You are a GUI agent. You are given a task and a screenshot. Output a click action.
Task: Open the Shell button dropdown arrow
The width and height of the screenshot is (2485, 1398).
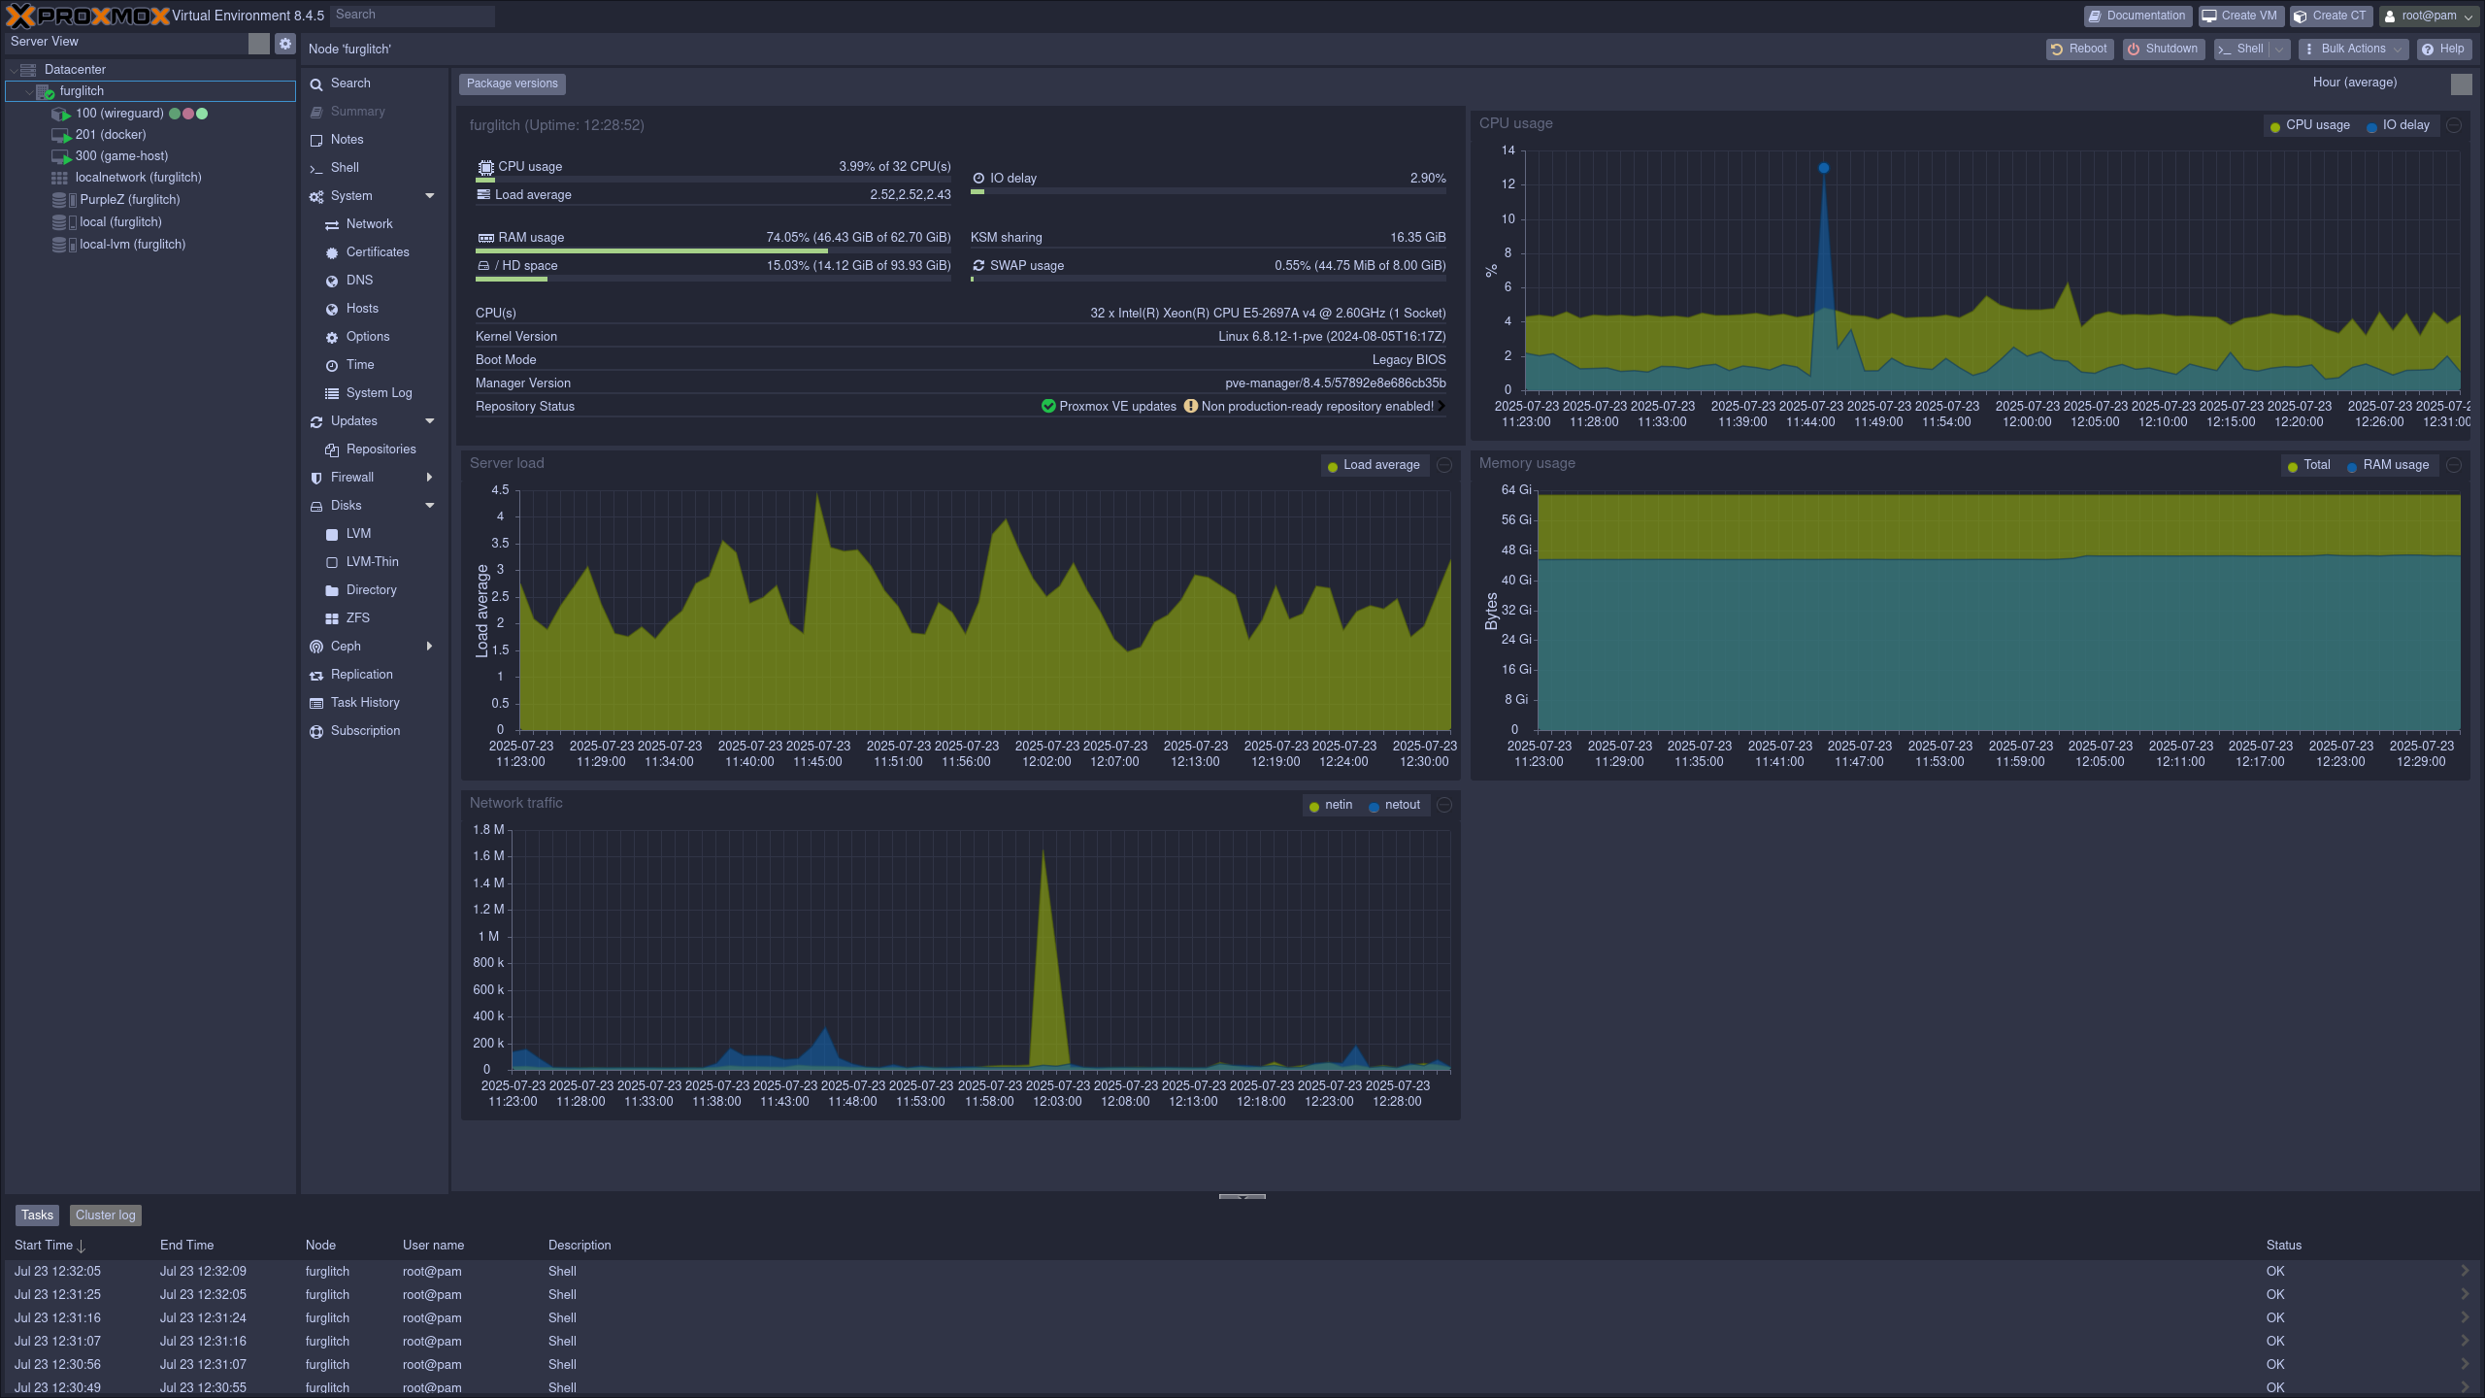point(2279,49)
